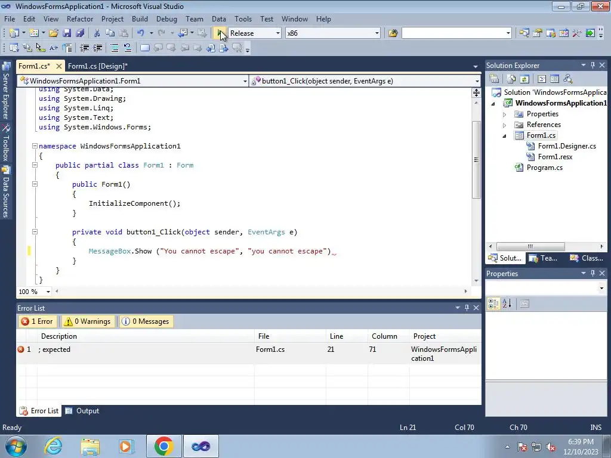The height and width of the screenshot is (458, 611).
Task: Save the current file with the floppy icon
Action: 67,33
